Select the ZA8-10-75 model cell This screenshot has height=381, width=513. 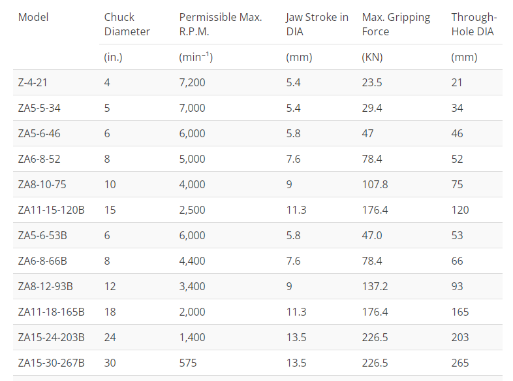click(x=42, y=184)
